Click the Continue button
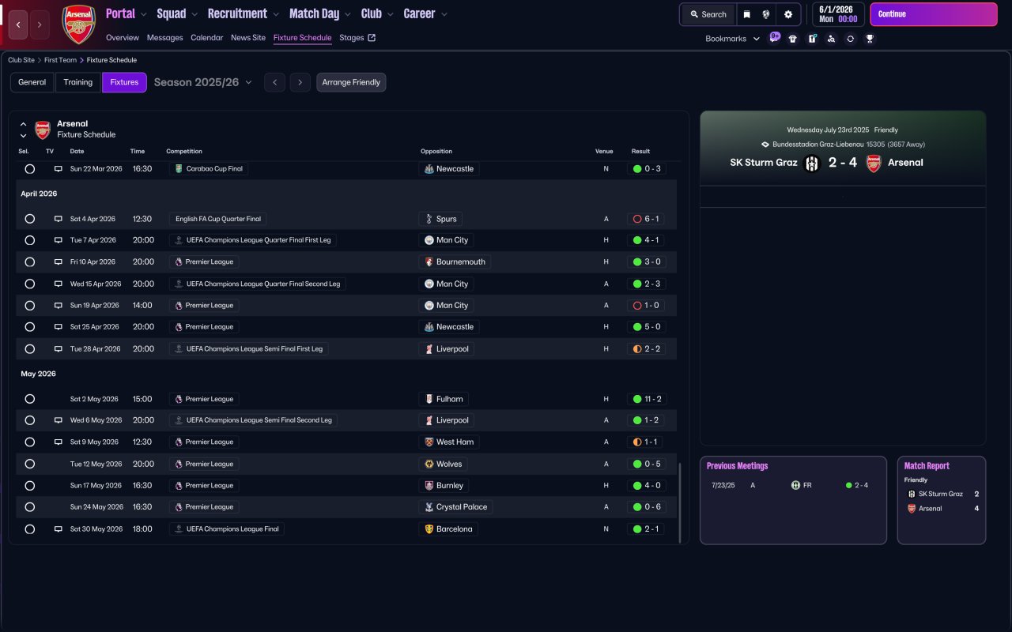The width and height of the screenshot is (1012, 632). (x=934, y=14)
